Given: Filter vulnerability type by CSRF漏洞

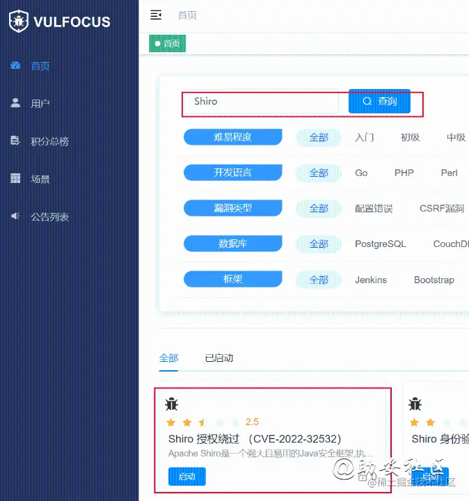Looking at the screenshot, I should tap(442, 209).
